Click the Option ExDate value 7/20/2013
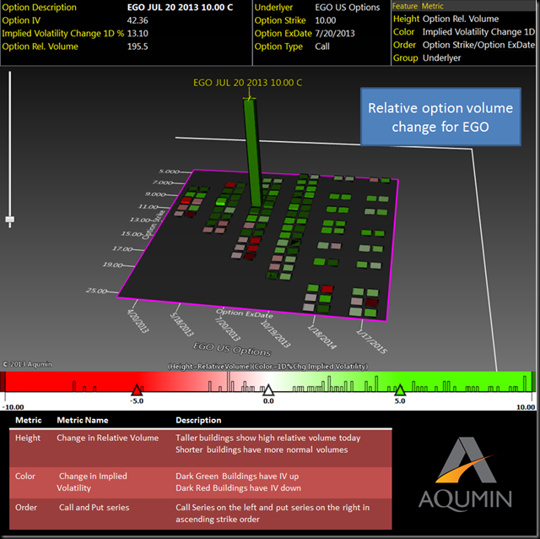540x539 pixels. 334,34
